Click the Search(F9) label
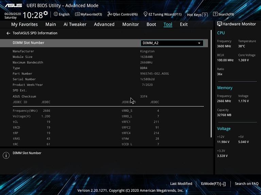261x195 pixels. click(x=226, y=14)
